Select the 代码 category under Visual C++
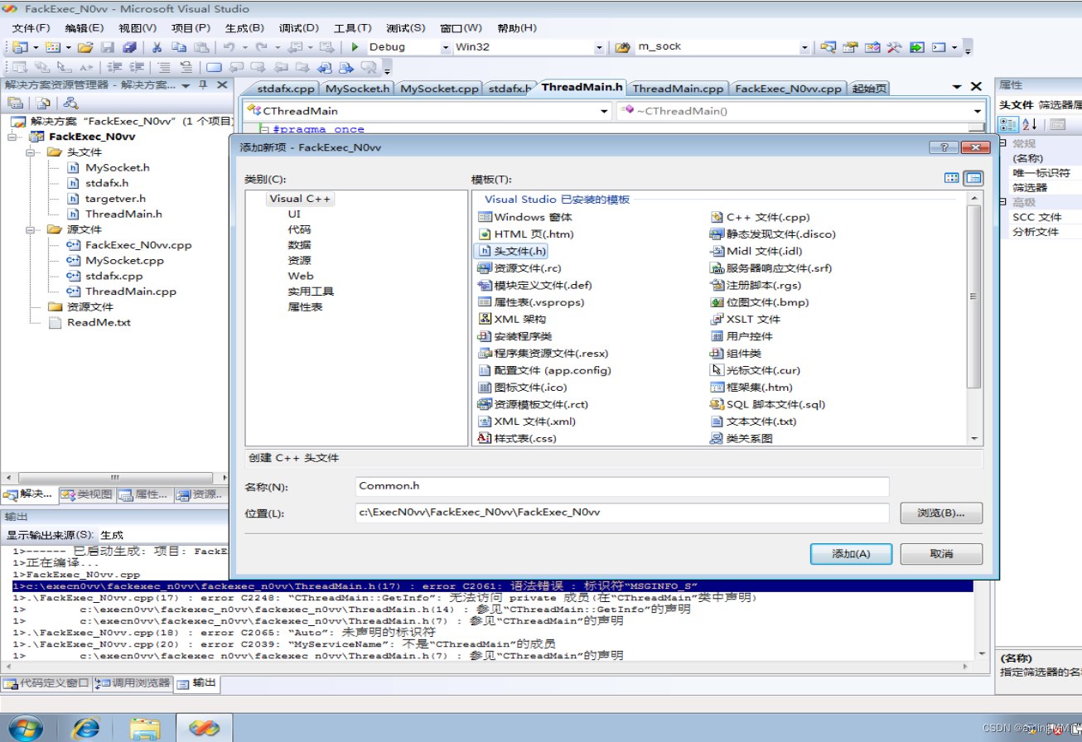This screenshot has height=742, width=1082. [x=299, y=229]
